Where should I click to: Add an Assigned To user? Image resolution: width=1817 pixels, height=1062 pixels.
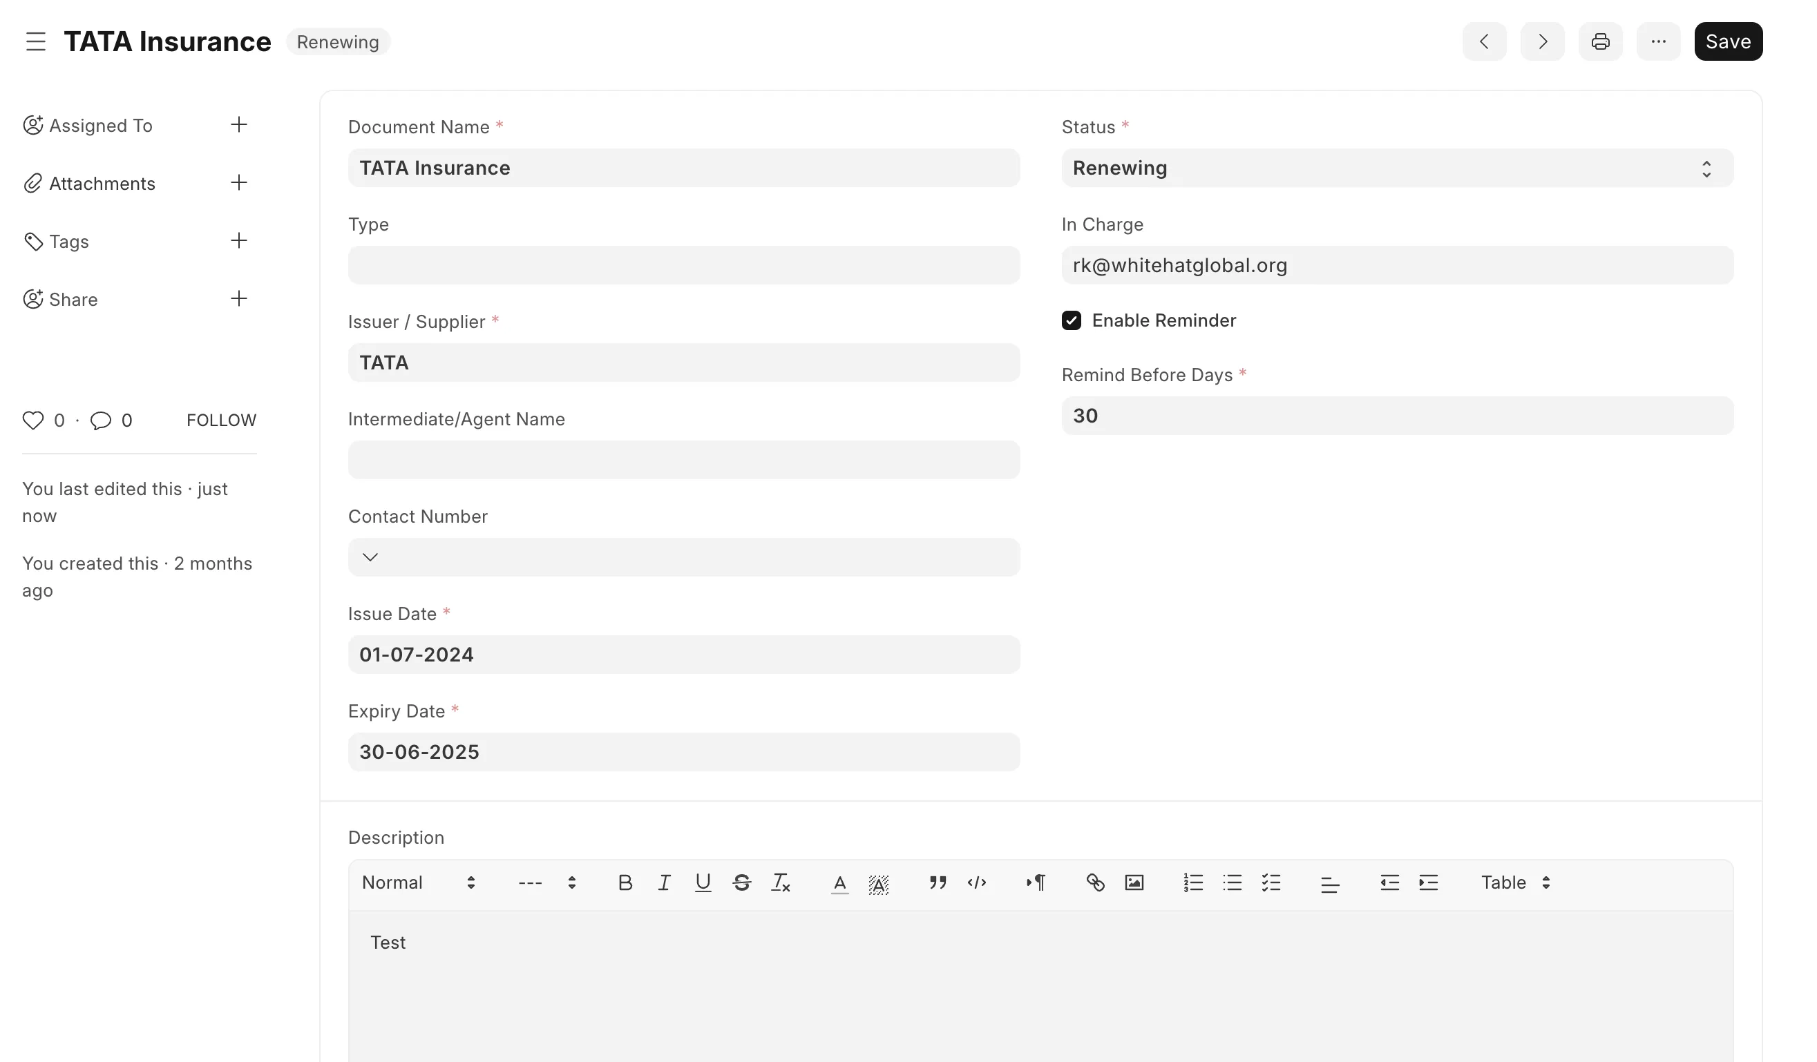(238, 125)
